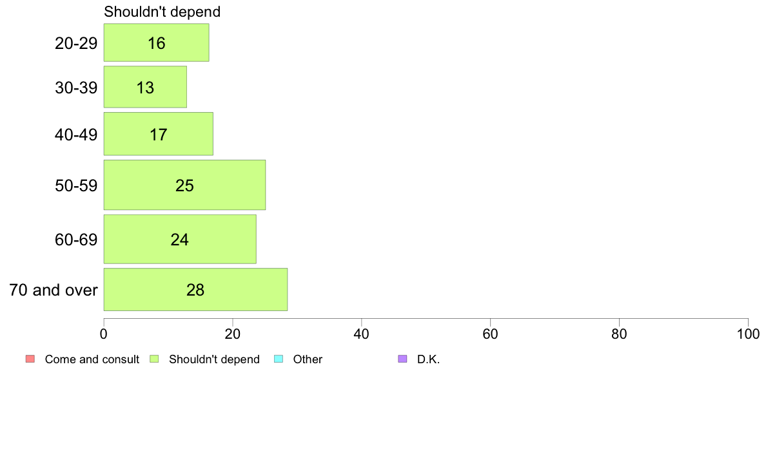Click the green Shouldn't depend legend swatch
The width and height of the screenshot is (766, 474).
tap(154, 359)
